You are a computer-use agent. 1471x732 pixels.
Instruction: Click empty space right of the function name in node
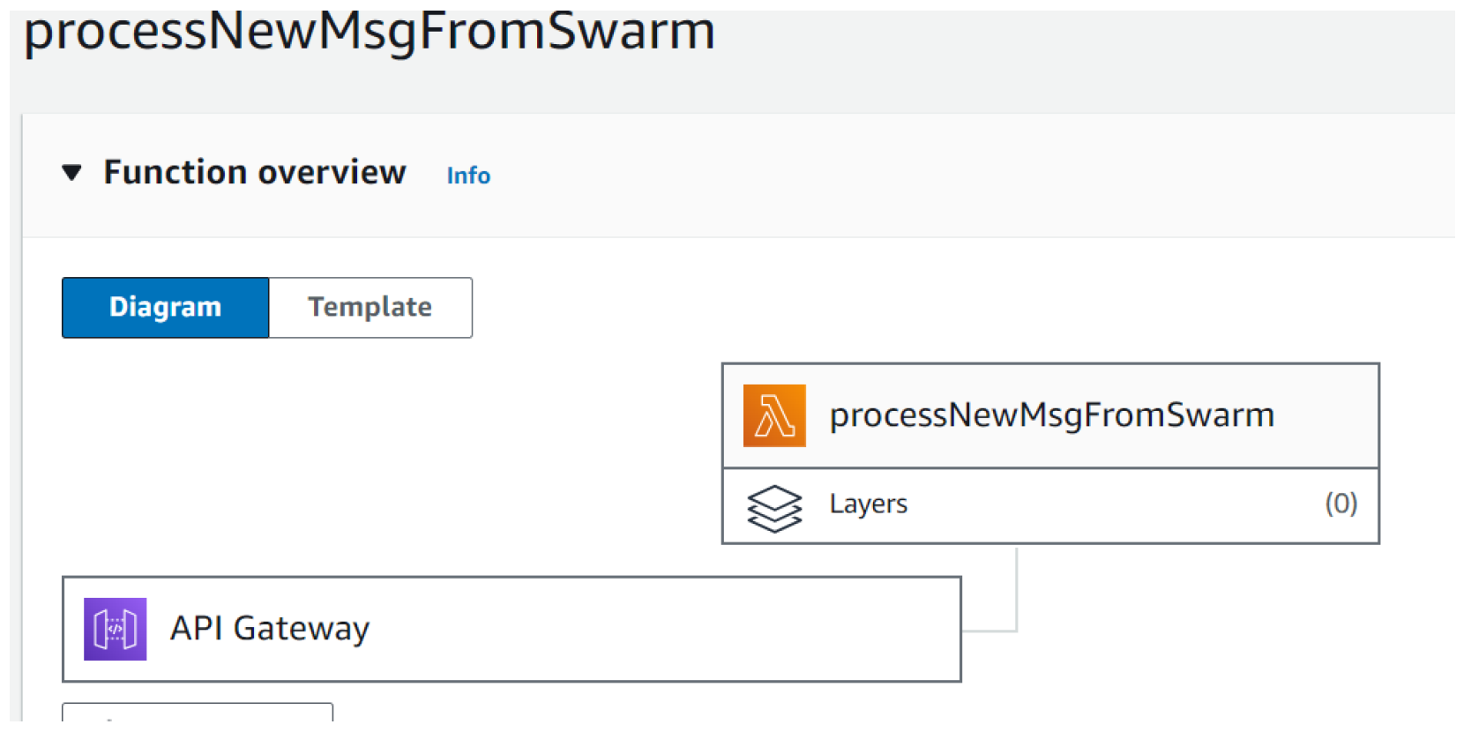pyautogui.click(x=1327, y=415)
